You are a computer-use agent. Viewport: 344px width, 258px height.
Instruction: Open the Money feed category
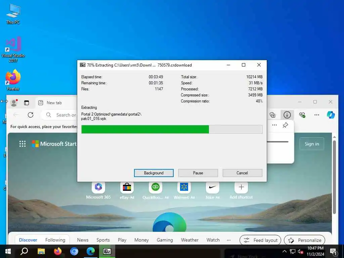click(141, 240)
